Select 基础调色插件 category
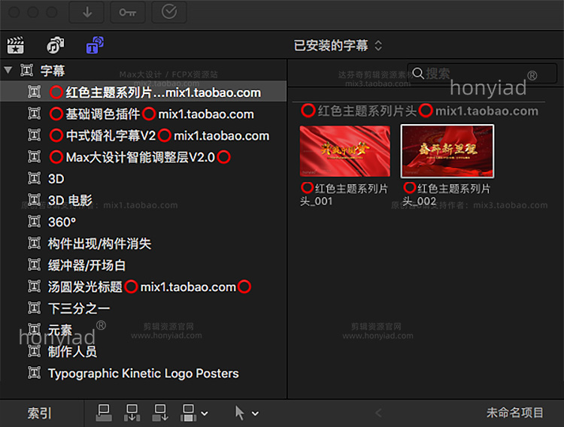The height and width of the screenshot is (427, 564). tap(143, 114)
